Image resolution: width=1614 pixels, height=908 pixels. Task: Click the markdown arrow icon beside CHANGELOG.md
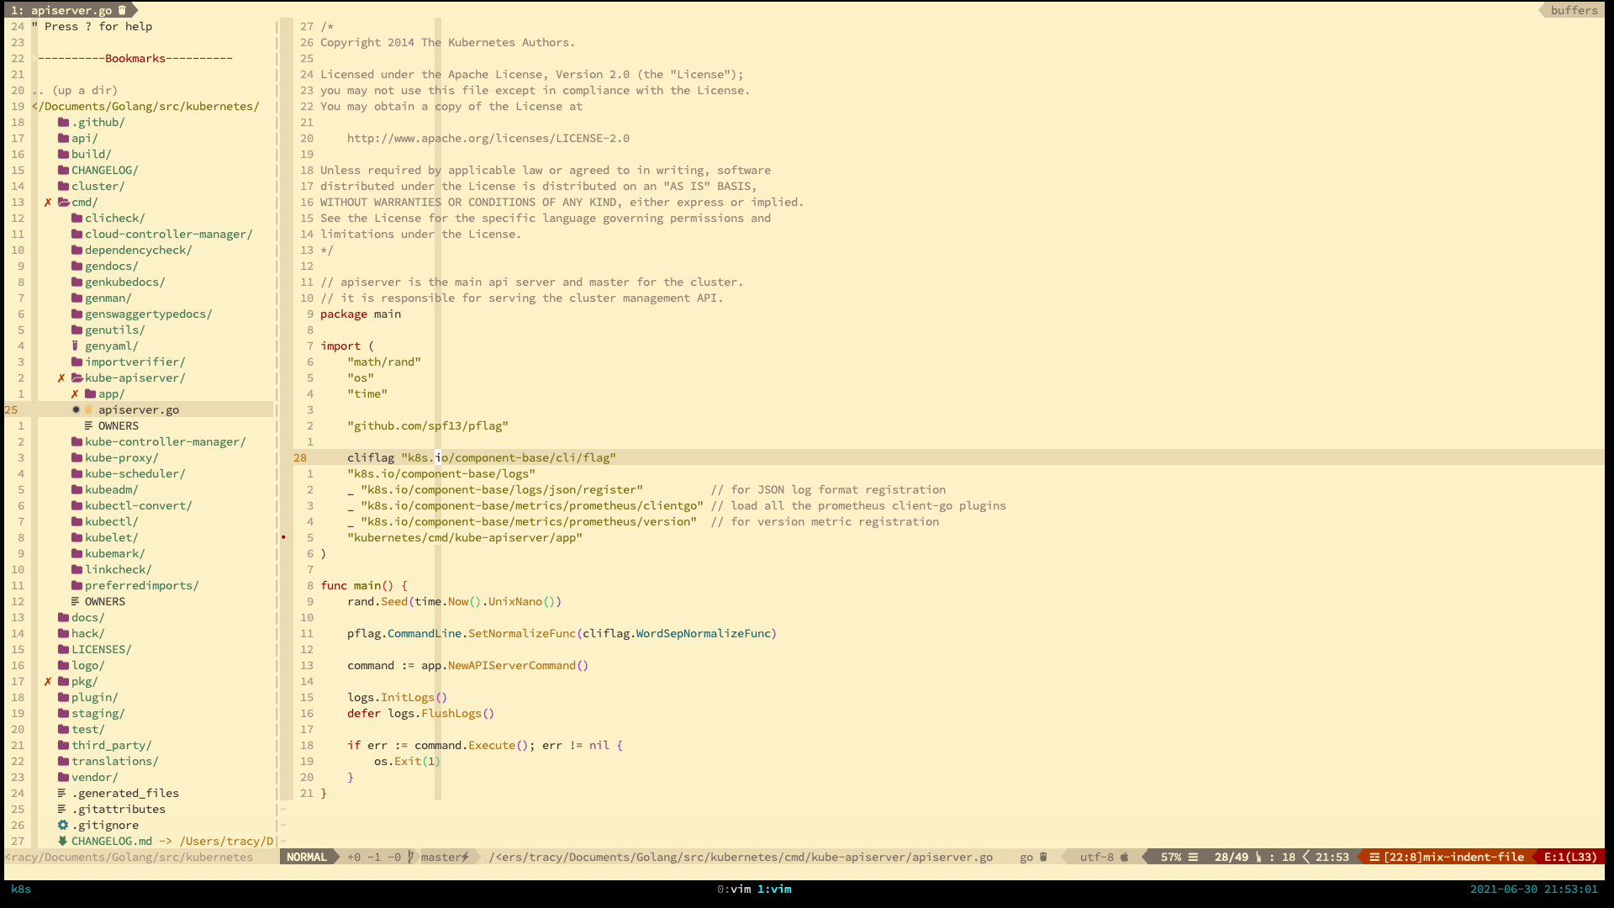62,842
